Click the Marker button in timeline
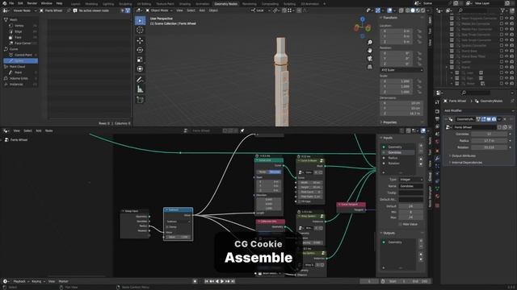Screen dimensions: 517x290 point(63,281)
